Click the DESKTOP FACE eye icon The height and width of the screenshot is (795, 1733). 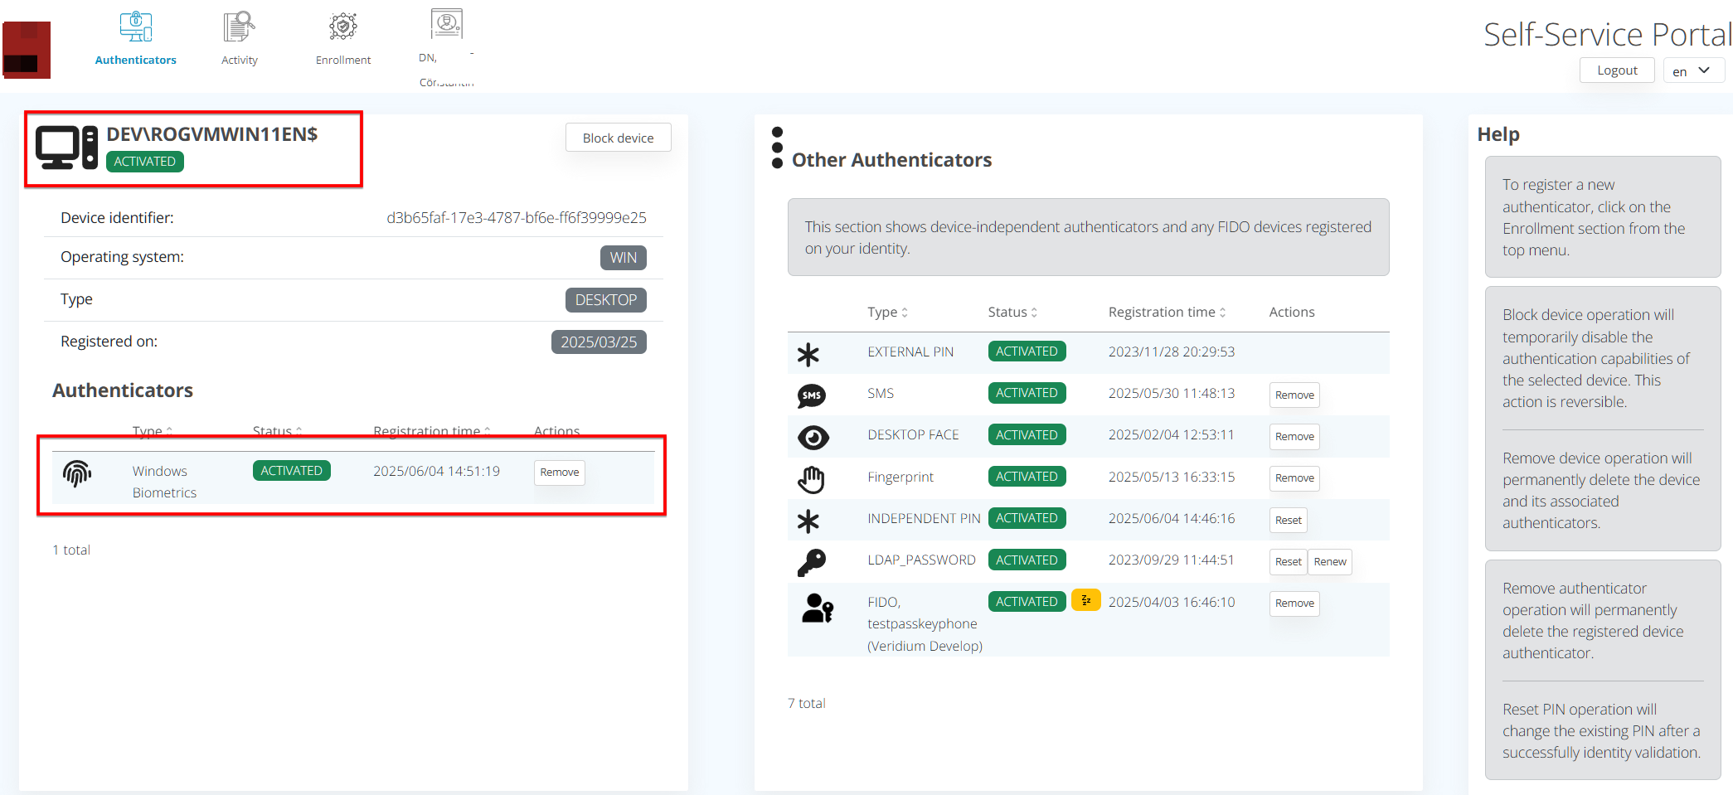813,437
